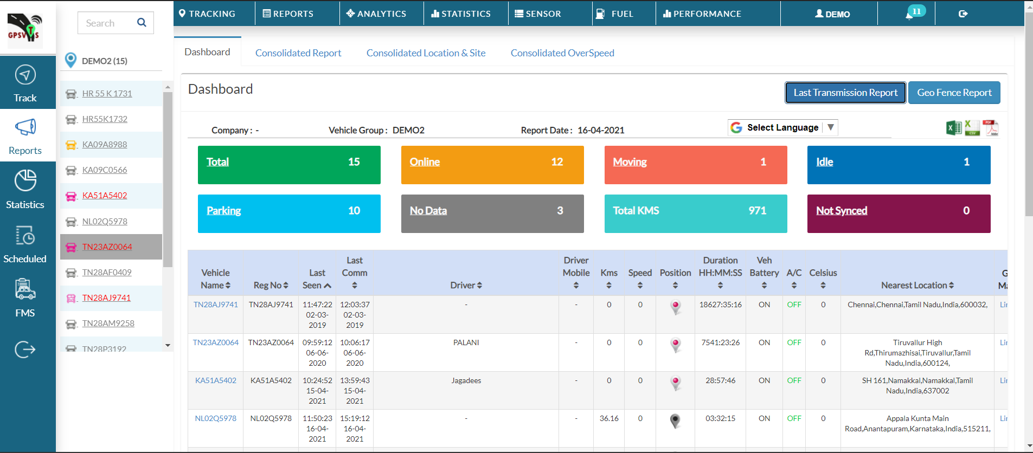1033x453 pixels.
Task: Switch to Consolidated Location & Site tab
Action: (x=426, y=53)
